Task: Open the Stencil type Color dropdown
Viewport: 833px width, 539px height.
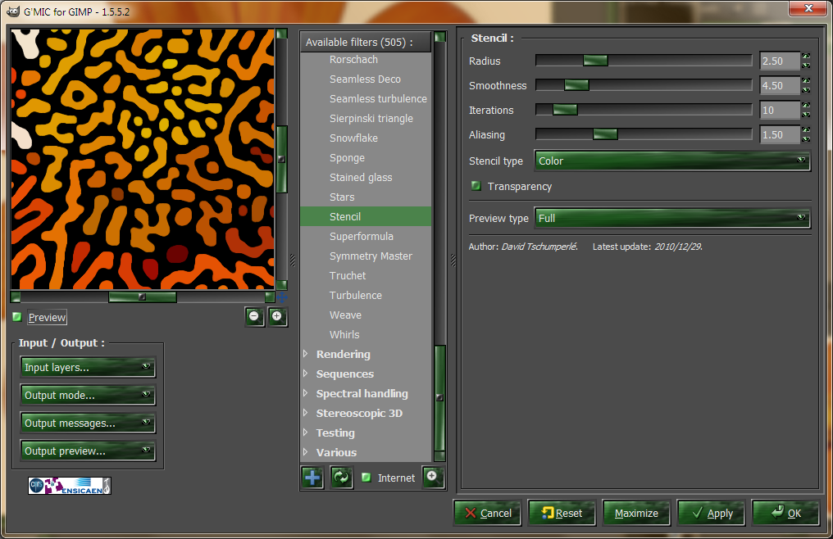Action: [672, 161]
